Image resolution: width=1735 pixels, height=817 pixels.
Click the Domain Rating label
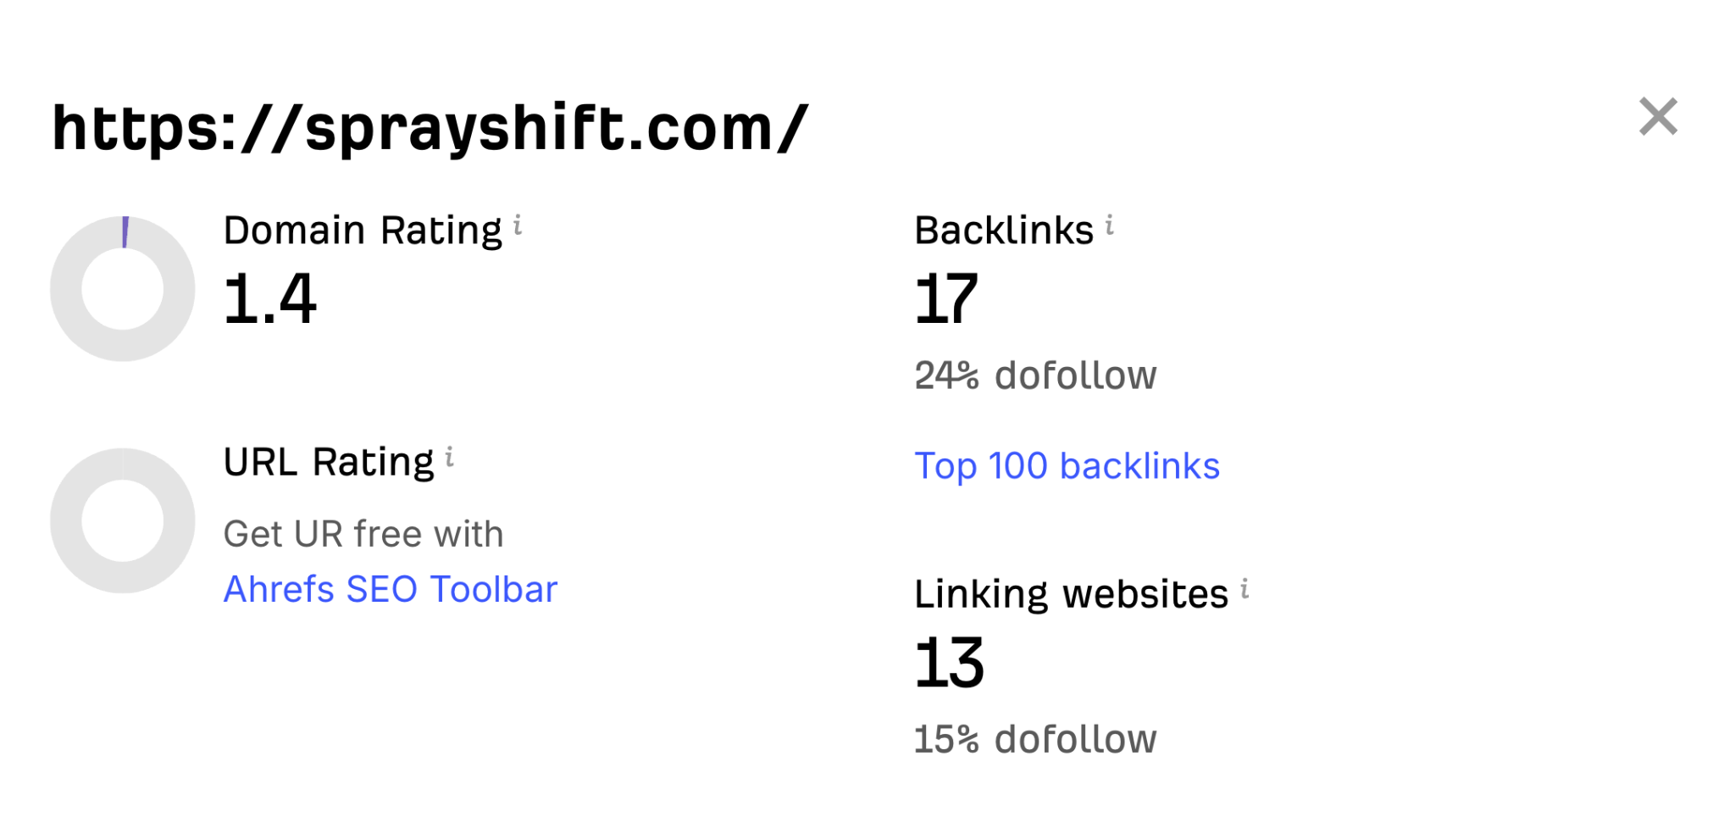[x=363, y=231]
